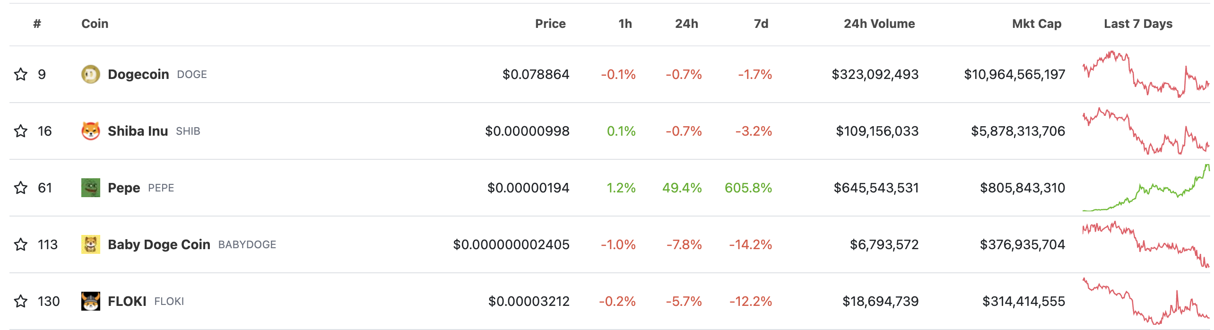Screen dimensions: 1214x330
Task: Add Pepe to watchlist via star
Action: (21, 188)
